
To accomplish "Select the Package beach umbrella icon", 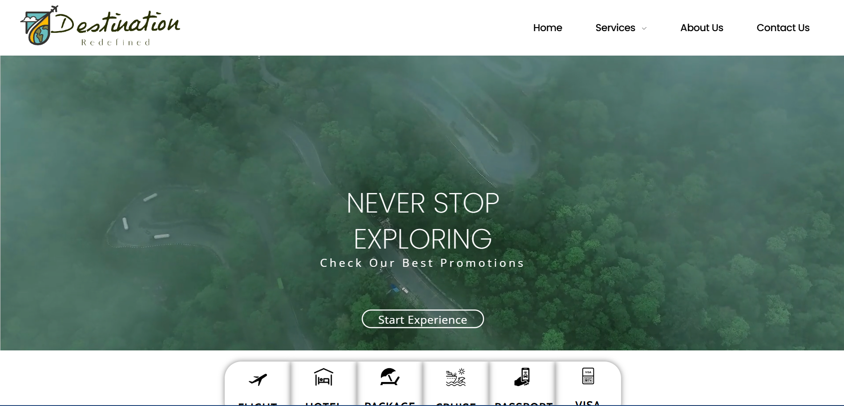I will pos(389,377).
